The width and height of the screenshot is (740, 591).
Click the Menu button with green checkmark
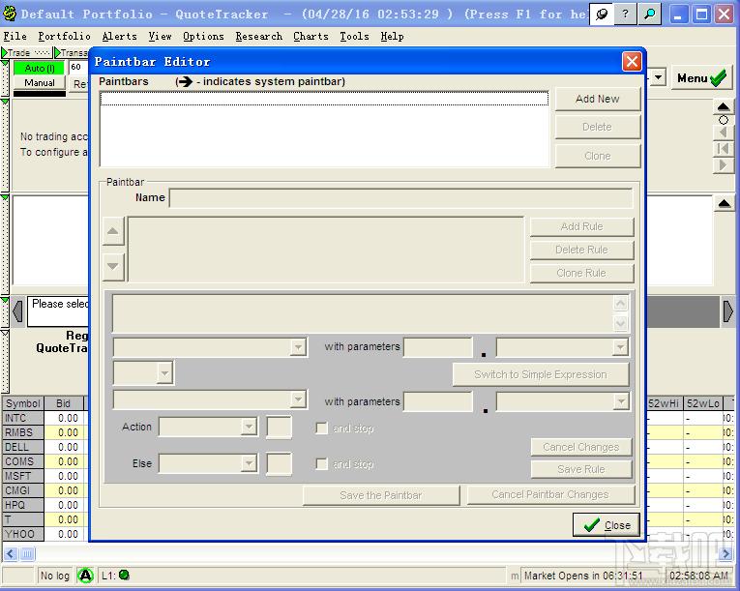pos(701,78)
